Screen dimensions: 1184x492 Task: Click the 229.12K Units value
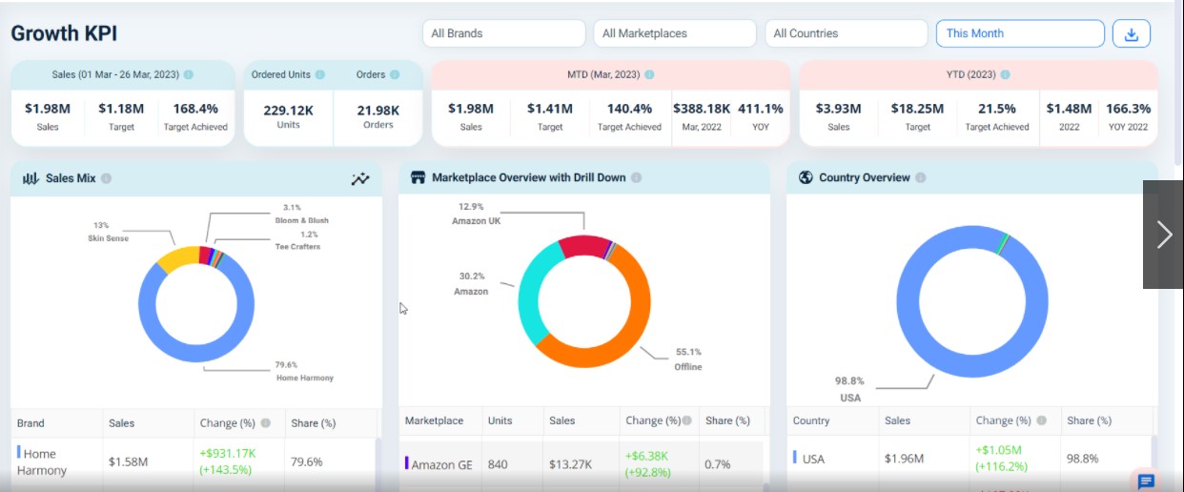click(288, 110)
